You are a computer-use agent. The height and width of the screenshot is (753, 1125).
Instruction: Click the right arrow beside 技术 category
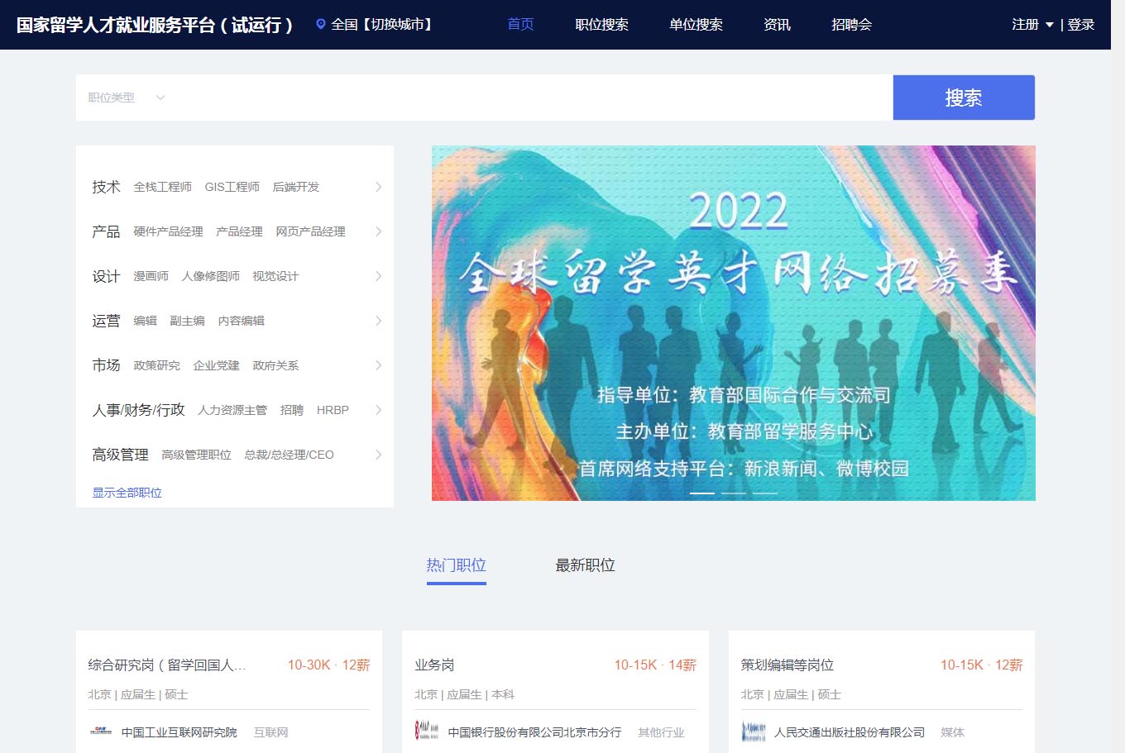[378, 187]
